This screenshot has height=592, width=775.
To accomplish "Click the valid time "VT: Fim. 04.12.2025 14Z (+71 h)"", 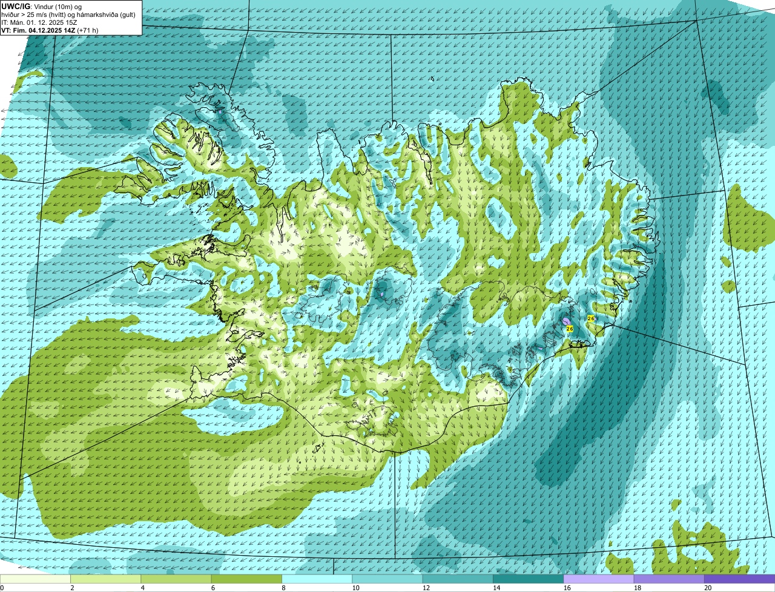I will click(50, 30).
